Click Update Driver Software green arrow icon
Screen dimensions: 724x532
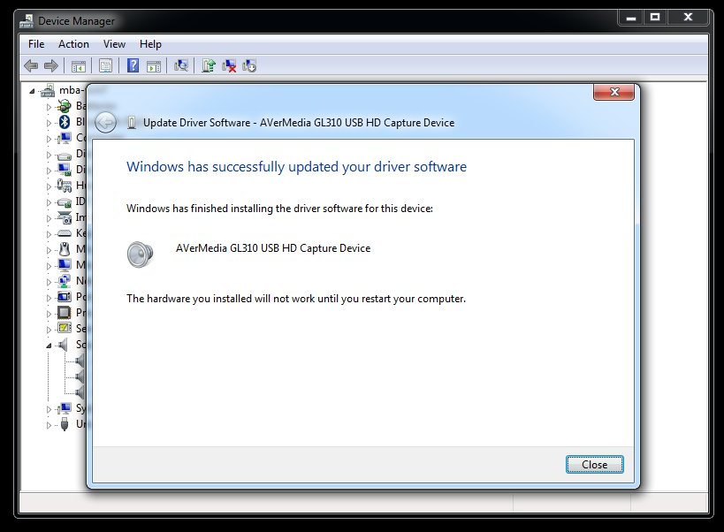(209, 65)
